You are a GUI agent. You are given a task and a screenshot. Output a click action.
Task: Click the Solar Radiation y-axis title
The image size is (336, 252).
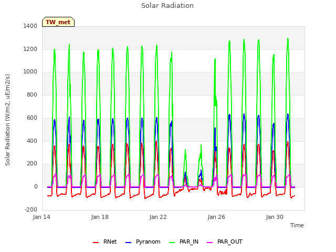coord(7,120)
